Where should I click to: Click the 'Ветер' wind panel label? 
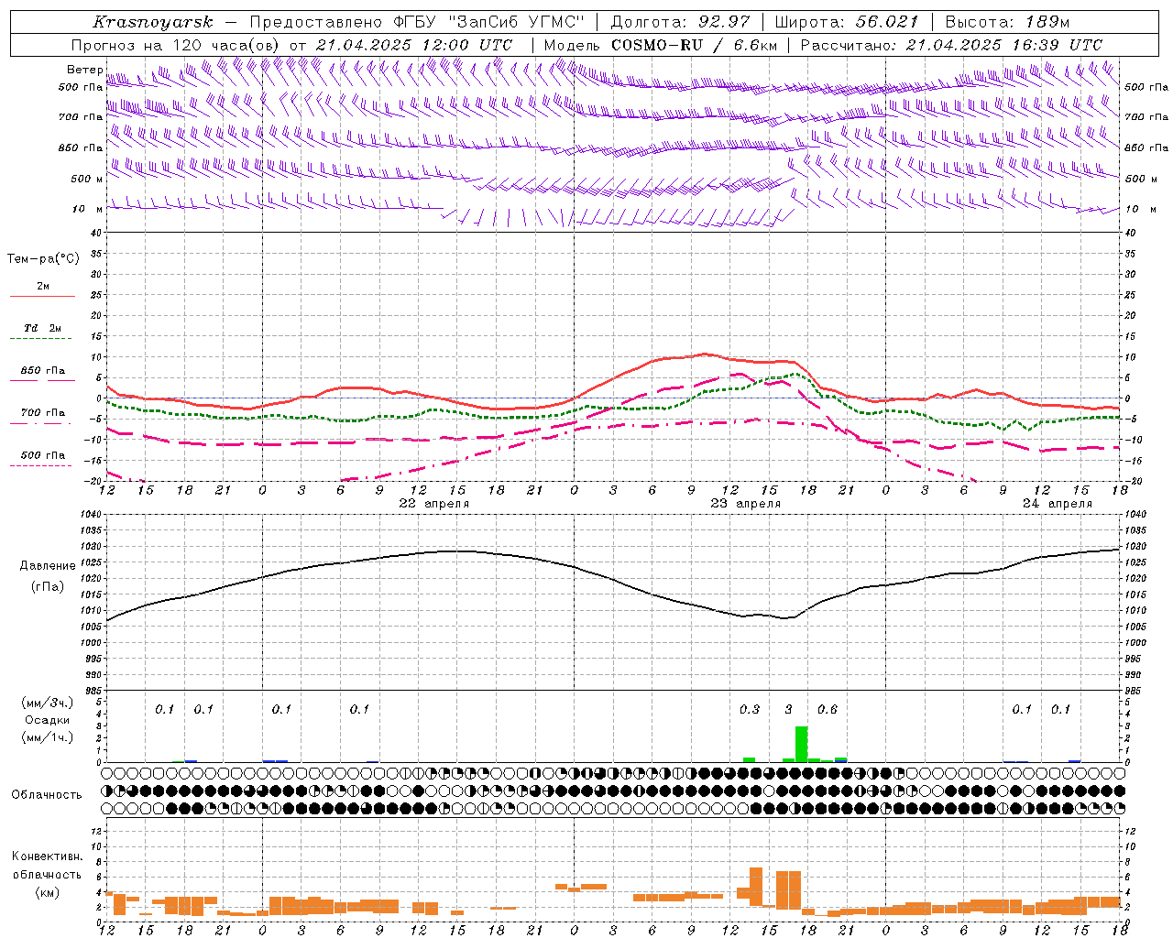[x=85, y=70]
